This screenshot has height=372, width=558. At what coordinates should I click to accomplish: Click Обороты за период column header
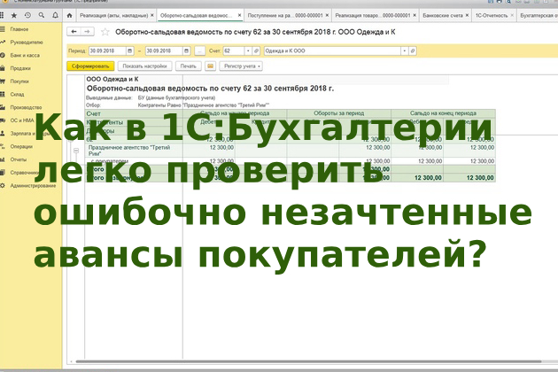coord(338,113)
